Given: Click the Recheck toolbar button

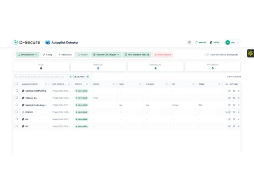Looking at the screenshot, I should pyautogui.click(x=83, y=54).
